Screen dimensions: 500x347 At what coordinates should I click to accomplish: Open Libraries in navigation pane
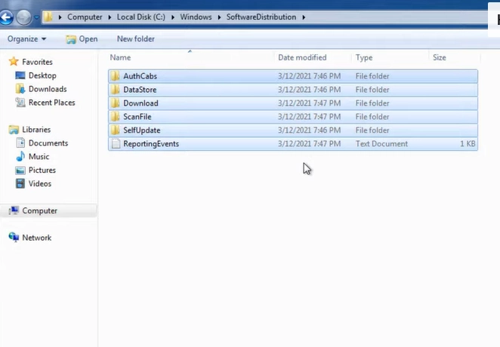[36, 130]
